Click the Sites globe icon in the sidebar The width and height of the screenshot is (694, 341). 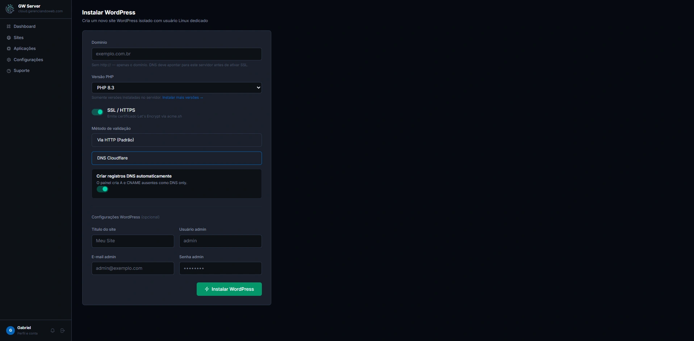click(x=9, y=38)
